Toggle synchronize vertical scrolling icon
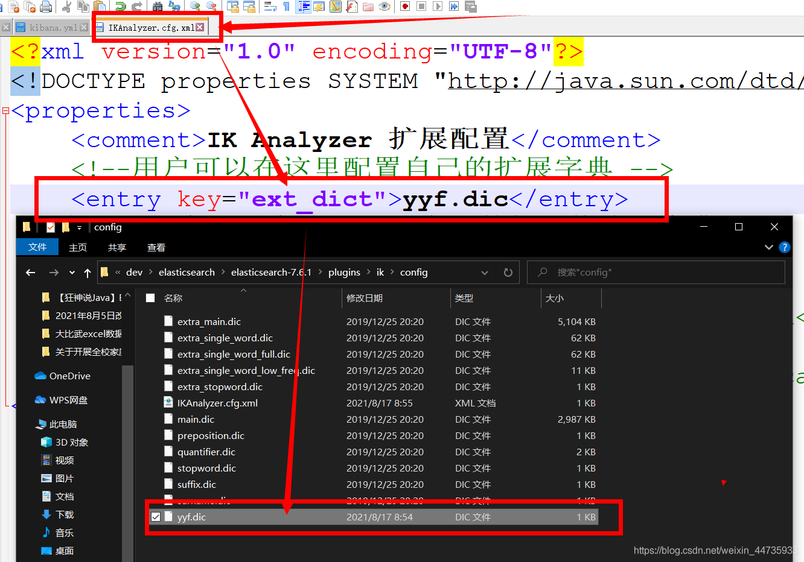 pos(232,7)
